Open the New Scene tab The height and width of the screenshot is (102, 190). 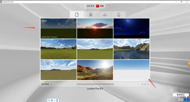[x=77, y=15]
